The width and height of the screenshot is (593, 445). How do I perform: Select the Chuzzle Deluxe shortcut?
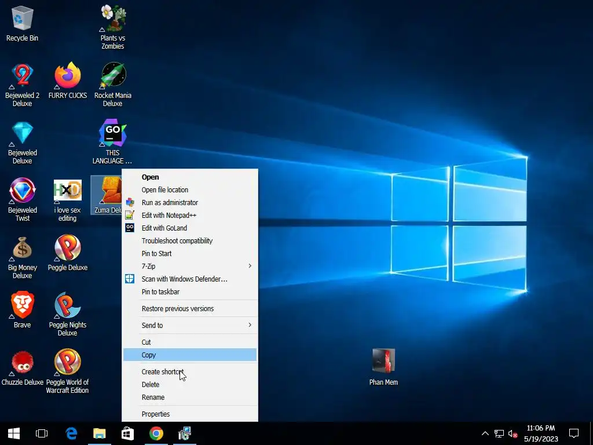point(23,368)
